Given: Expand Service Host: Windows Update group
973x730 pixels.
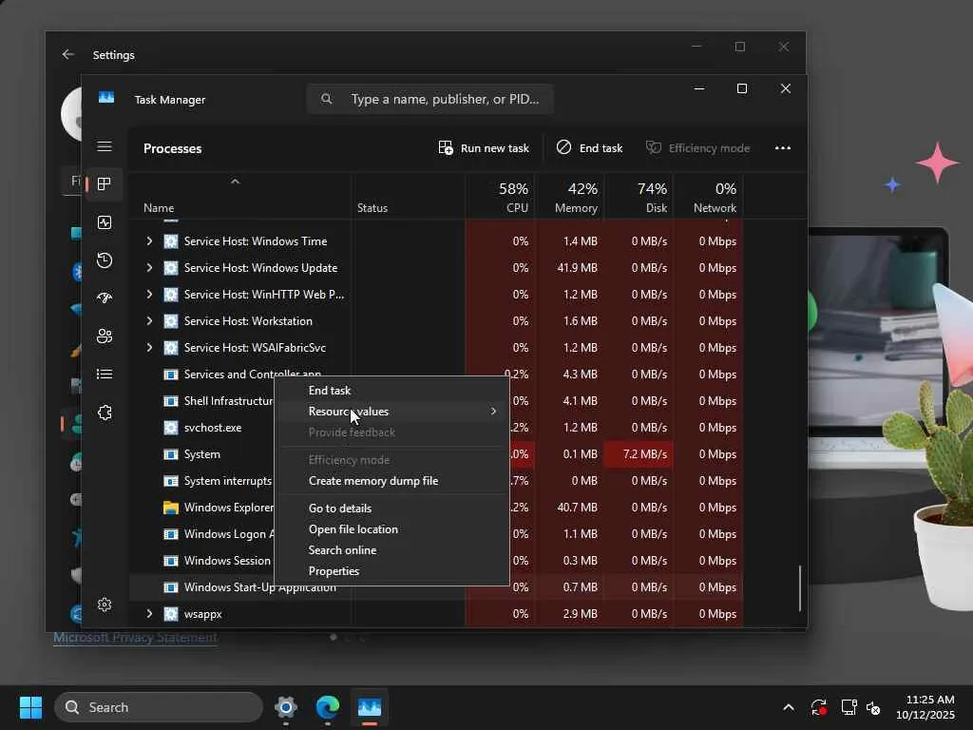Looking at the screenshot, I should [149, 267].
